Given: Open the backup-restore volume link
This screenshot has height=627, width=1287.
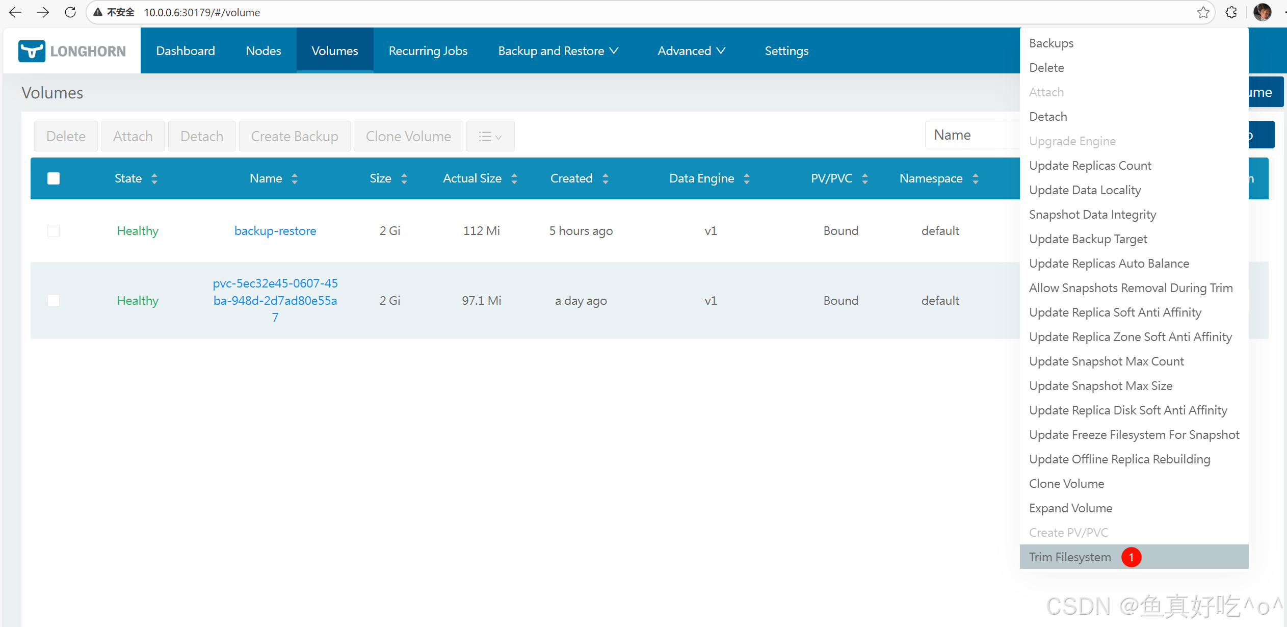Looking at the screenshot, I should pos(275,231).
